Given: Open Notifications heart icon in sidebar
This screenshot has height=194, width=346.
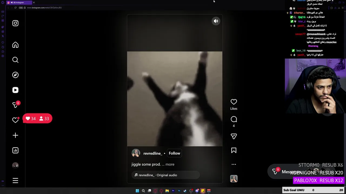Looking at the screenshot, I should coord(15,120).
